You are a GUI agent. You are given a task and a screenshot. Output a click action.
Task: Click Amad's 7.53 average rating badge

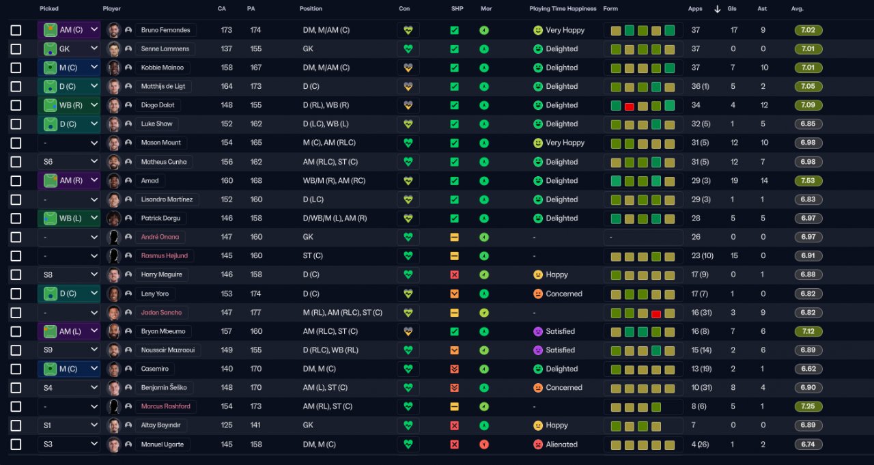[x=808, y=181]
